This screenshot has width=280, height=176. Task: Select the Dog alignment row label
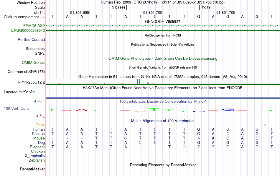tap(42, 143)
